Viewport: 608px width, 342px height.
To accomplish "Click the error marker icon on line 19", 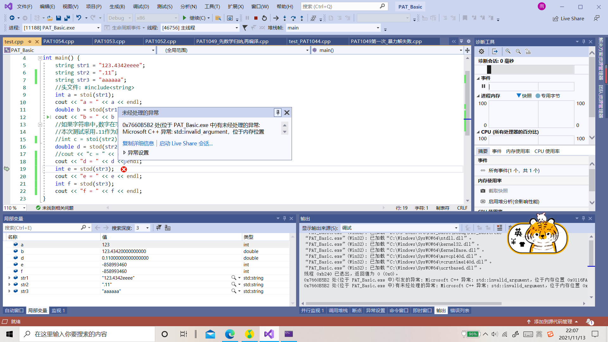I will click(124, 169).
